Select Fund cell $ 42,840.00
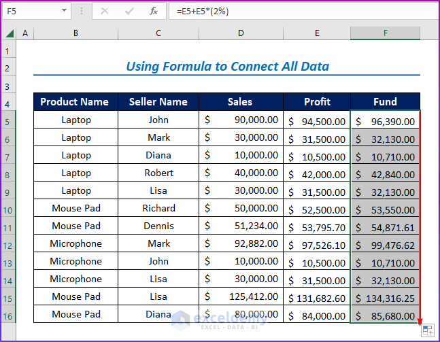Image resolution: width=440 pixels, height=342 pixels. click(x=385, y=173)
